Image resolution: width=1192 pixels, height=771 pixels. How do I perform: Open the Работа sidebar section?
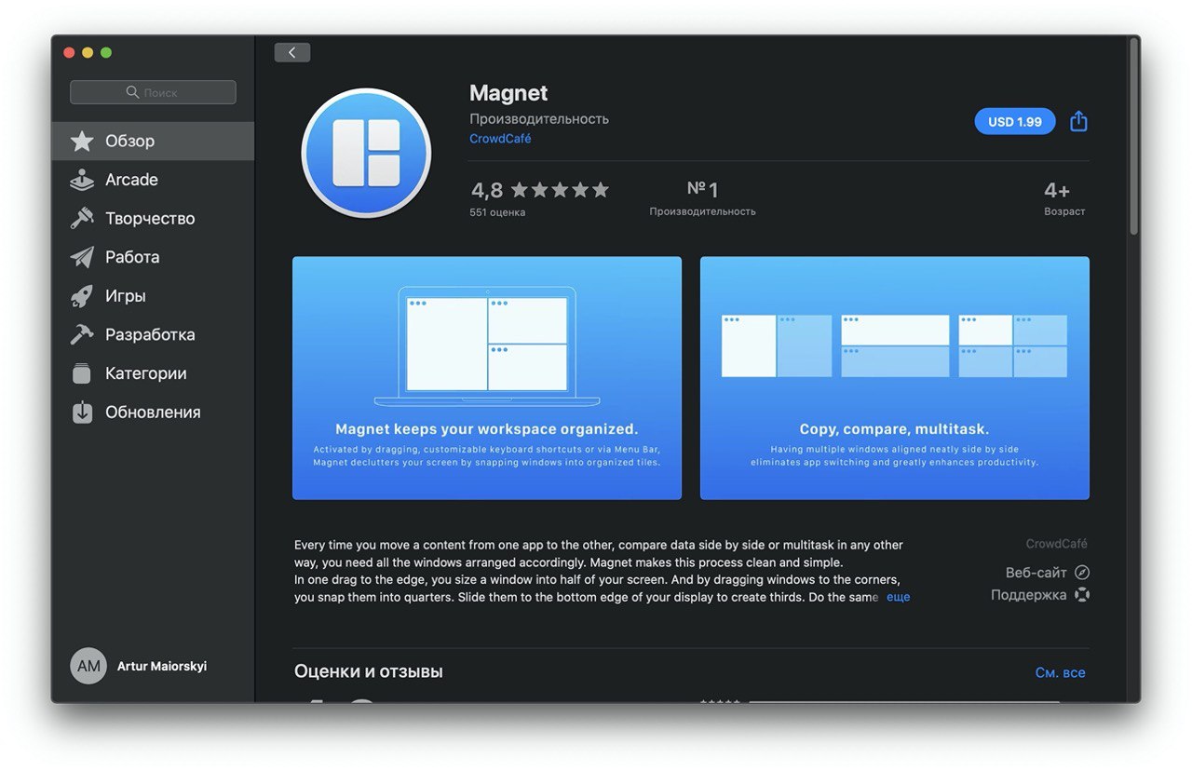pos(153,257)
